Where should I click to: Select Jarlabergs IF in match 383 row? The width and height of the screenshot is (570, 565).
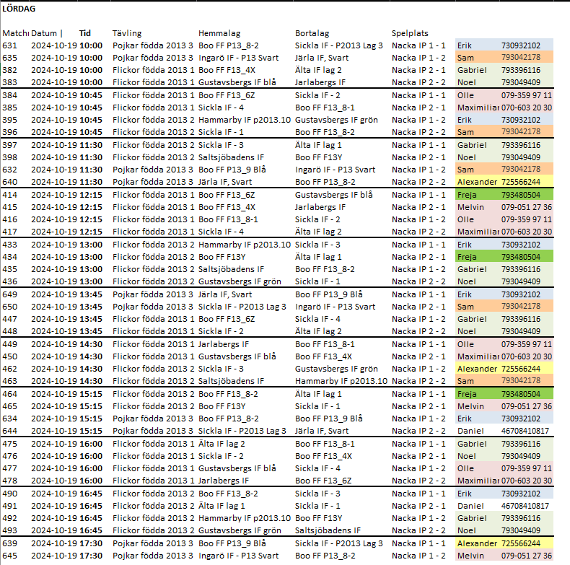coord(320,82)
